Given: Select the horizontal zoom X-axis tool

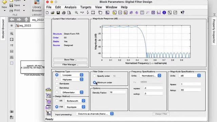Looking at the screenshot, I should pos(82,13).
